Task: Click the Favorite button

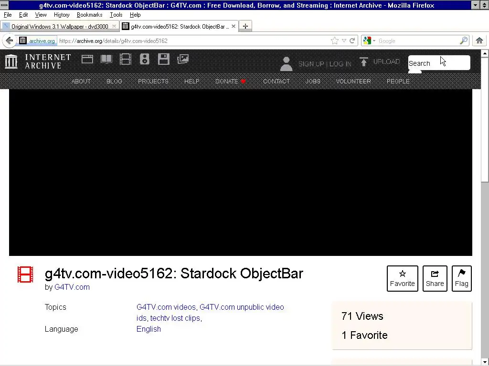Action: point(402,278)
